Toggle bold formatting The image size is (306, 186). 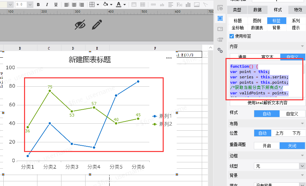(x=38, y=4)
